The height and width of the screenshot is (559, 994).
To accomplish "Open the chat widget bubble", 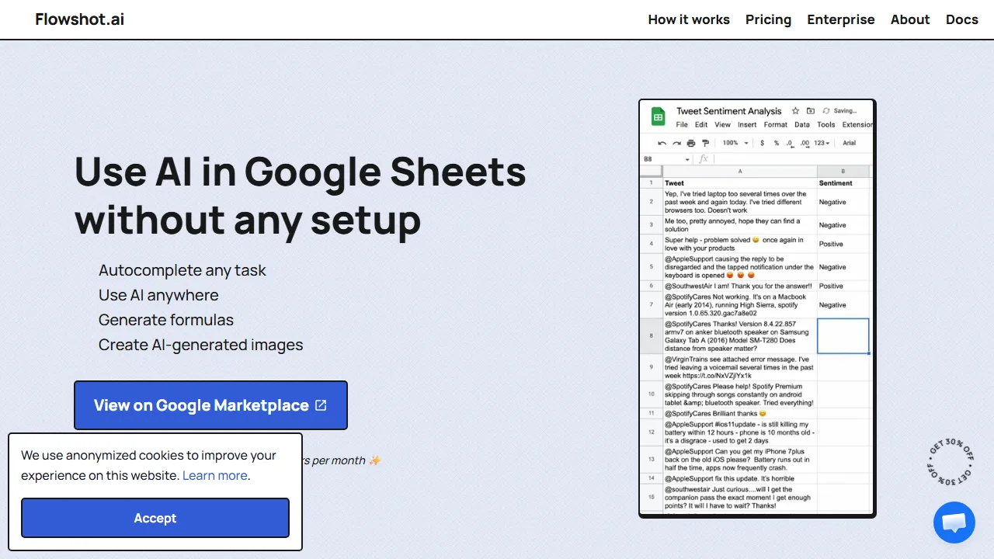I will tap(954, 523).
